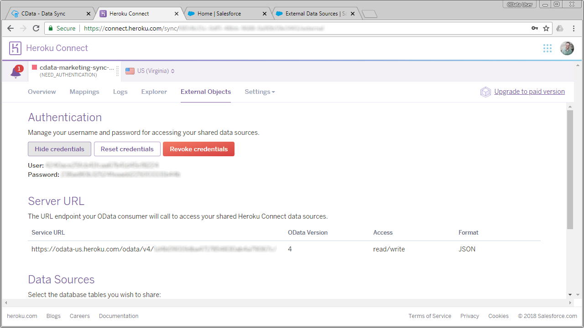Bookmark the page with the star icon
Screen dimensions: 584x328
coord(546,28)
